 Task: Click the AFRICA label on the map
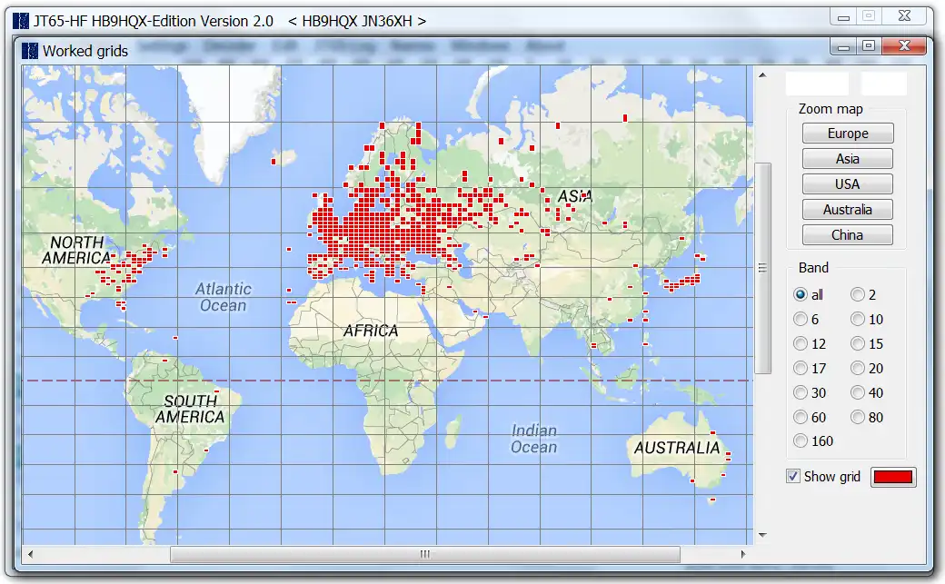pyautogui.click(x=371, y=331)
